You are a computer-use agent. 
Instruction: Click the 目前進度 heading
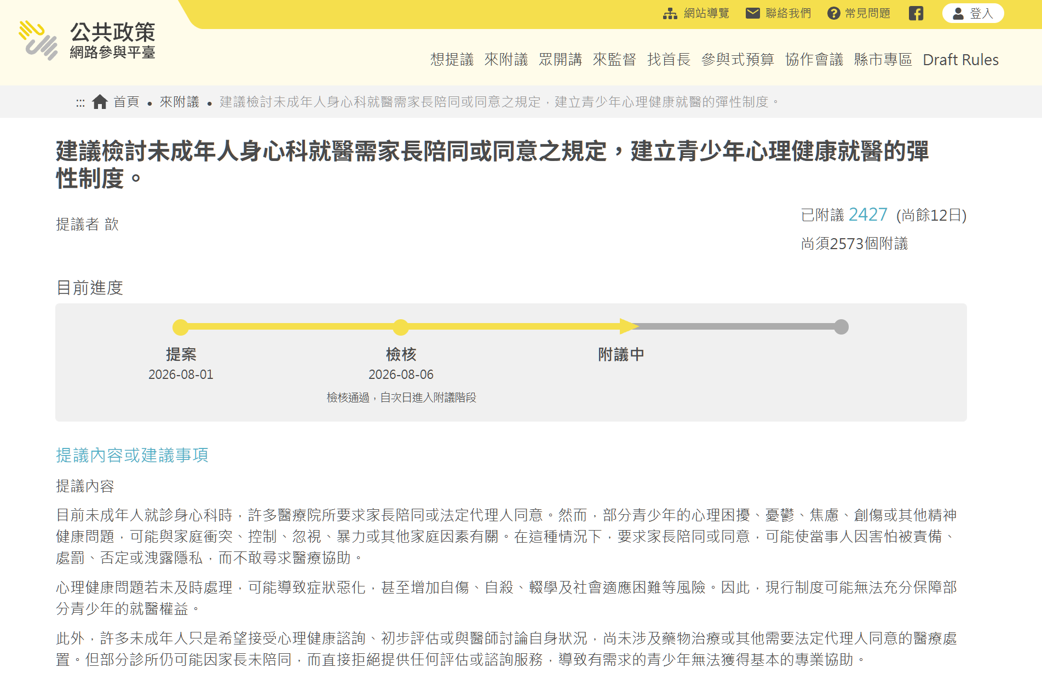tap(89, 287)
